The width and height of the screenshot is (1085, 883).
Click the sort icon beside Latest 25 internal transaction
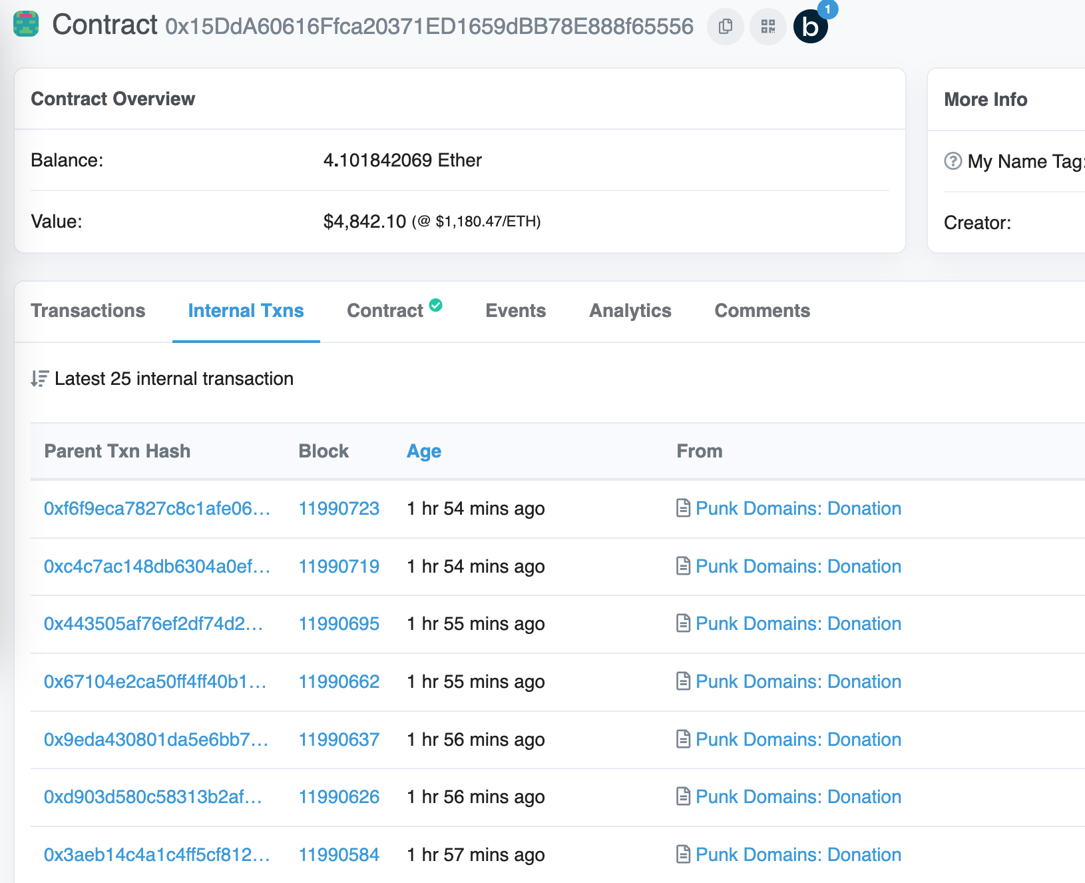[x=39, y=379]
